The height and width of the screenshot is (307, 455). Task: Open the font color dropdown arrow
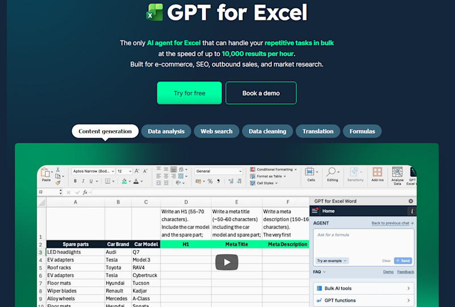(142, 181)
